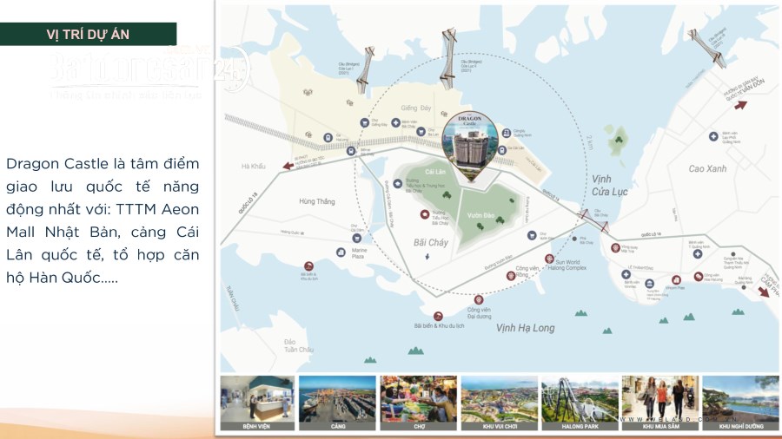Click the Hà Khẩu label

pyautogui.click(x=254, y=167)
